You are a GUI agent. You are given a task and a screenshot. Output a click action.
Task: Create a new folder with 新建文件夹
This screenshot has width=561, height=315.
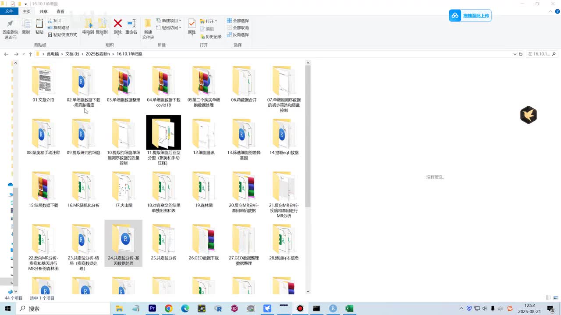click(148, 29)
